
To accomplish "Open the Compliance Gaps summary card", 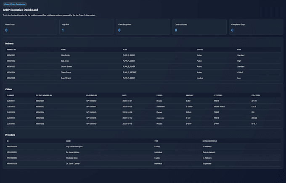I will [256, 27].
